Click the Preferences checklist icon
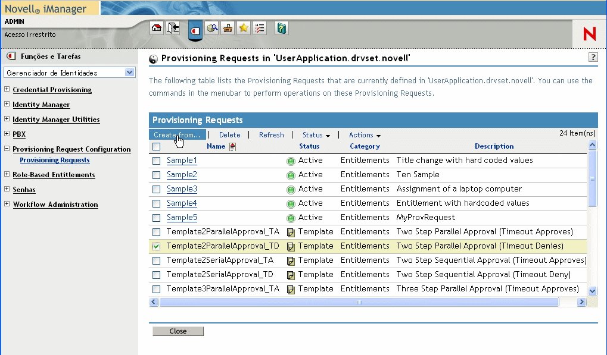 point(260,28)
